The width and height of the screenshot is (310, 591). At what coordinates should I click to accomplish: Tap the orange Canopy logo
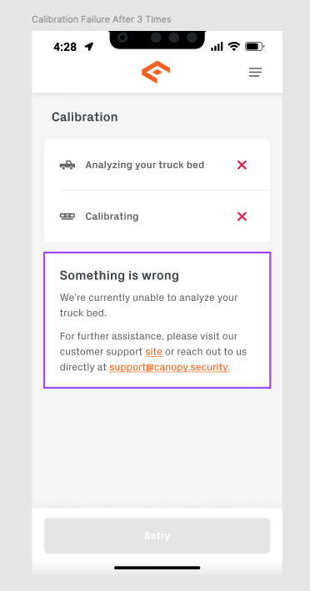[x=156, y=72]
